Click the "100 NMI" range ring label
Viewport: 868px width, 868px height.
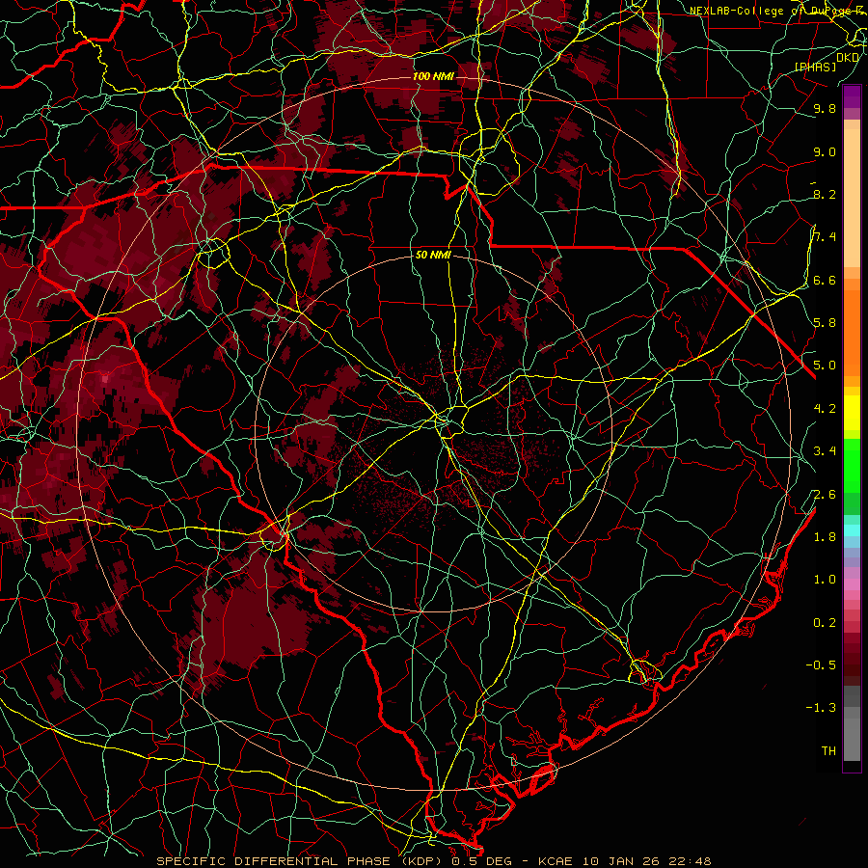pyautogui.click(x=433, y=76)
